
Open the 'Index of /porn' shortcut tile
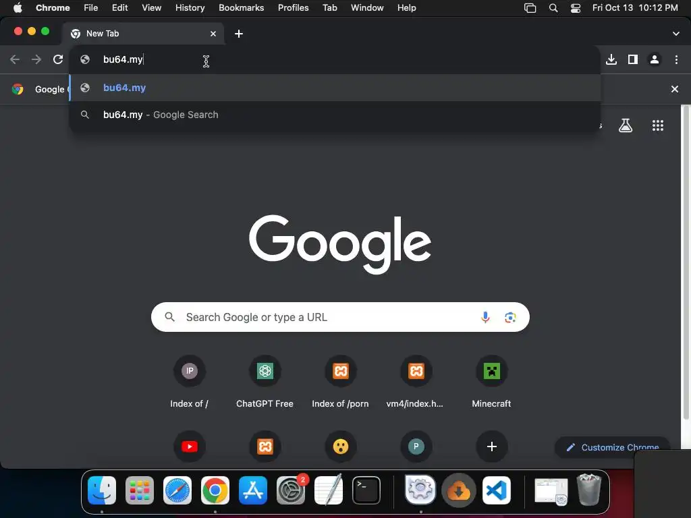tap(340, 382)
